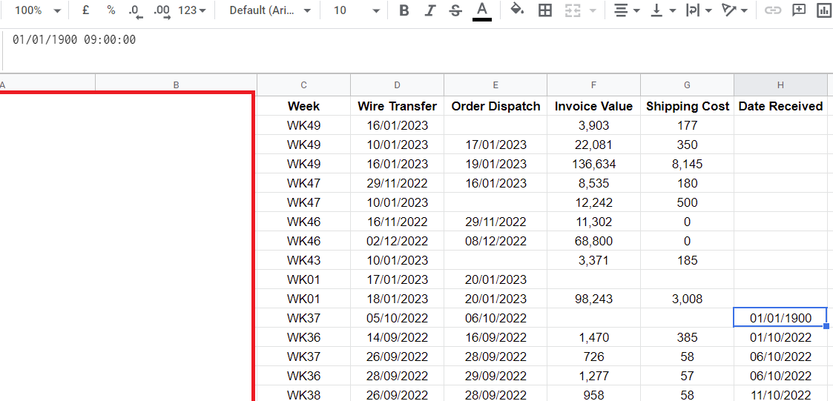Select invoice value 136,634

tap(594, 164)
